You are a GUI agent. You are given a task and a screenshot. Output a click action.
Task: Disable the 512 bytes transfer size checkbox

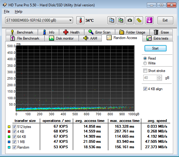click(14, 126)
